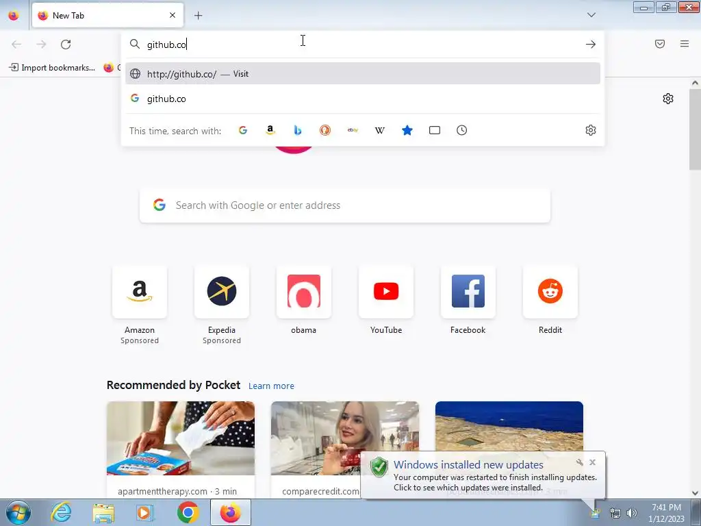Search bookmarks via the star icon
Screen dimensions: 701x526
click(407, 130)
